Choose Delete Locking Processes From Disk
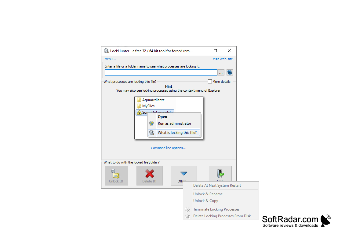Viewport: 338px width, 235px height. 221,216
